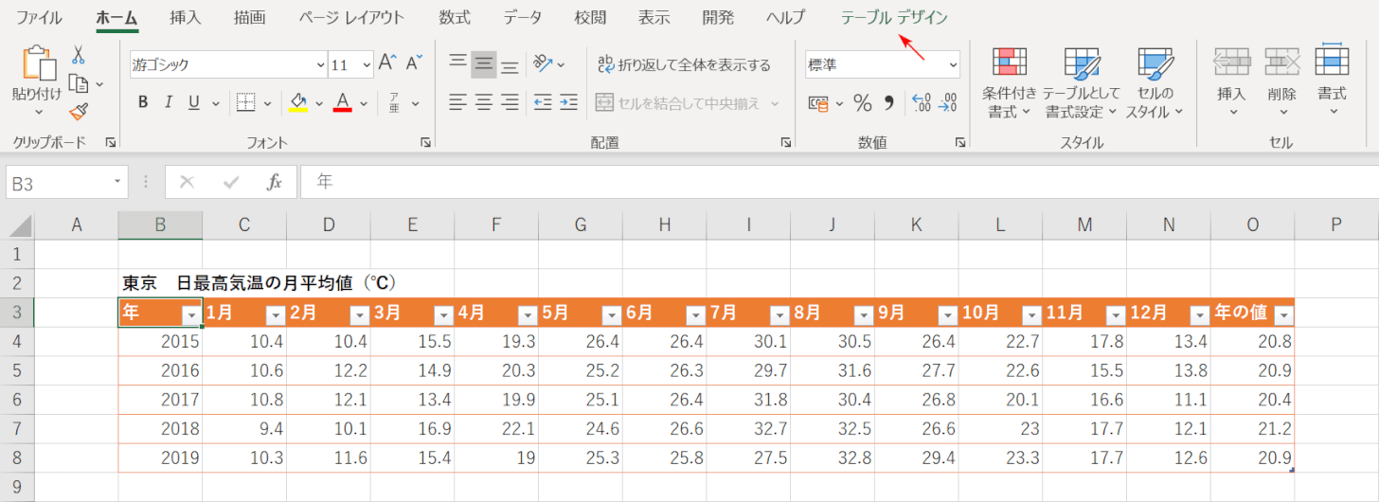
Task: Click the insert function fx icon
Action: click(275, 182)
